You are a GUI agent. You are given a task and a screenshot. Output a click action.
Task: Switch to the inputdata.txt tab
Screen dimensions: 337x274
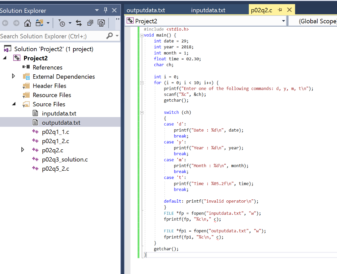208,10
